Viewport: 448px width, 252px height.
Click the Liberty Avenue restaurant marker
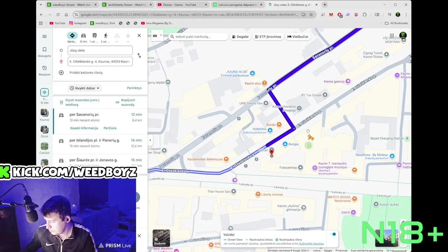click(x=258, y=194)
